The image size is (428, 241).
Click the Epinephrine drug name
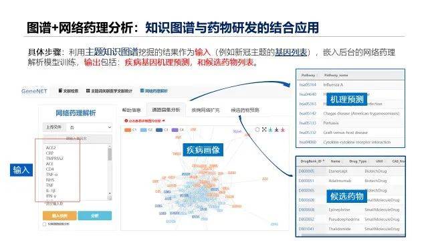pyautogui.click(x=339, y=210)
